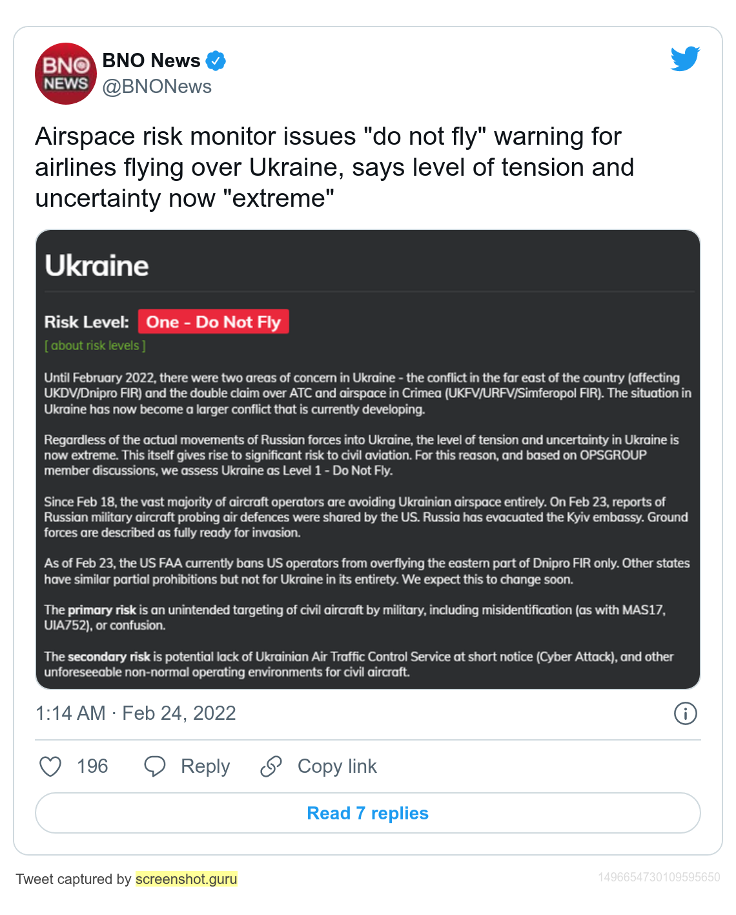Image resolution: width=736 pixels, height=915 pixels.
Task: Click the Reply label
Action: click(x=205, y=766)
